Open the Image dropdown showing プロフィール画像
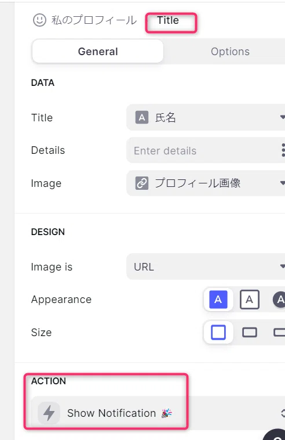Screen dimensions: 285x440 [x=206, y=183]
